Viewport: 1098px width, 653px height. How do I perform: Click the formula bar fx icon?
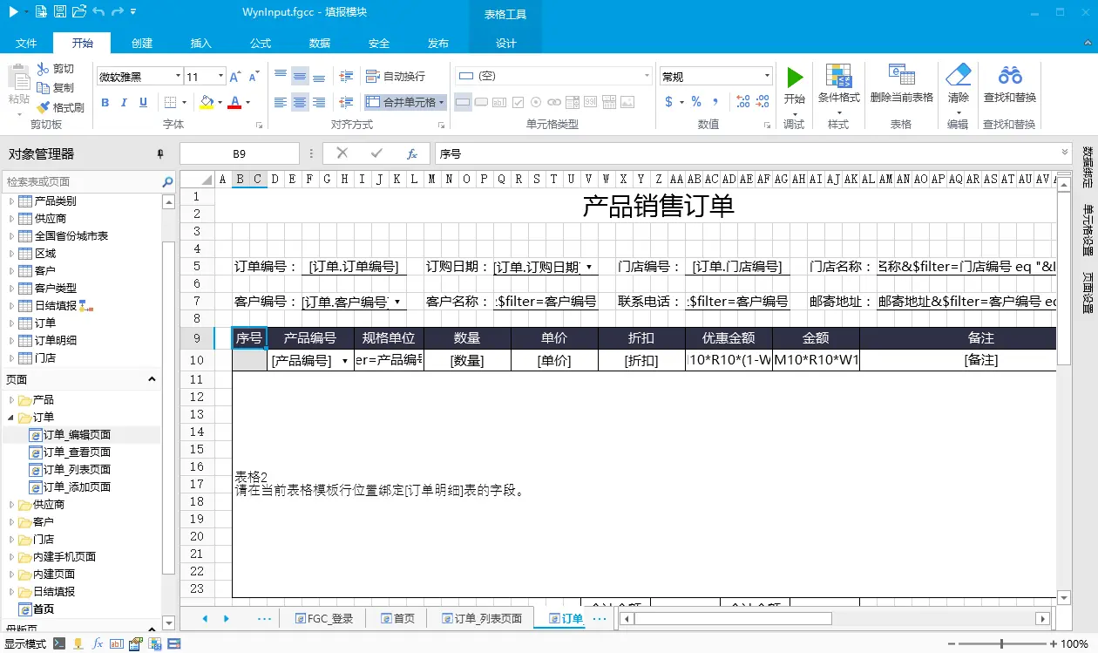(x=413, y=153)
